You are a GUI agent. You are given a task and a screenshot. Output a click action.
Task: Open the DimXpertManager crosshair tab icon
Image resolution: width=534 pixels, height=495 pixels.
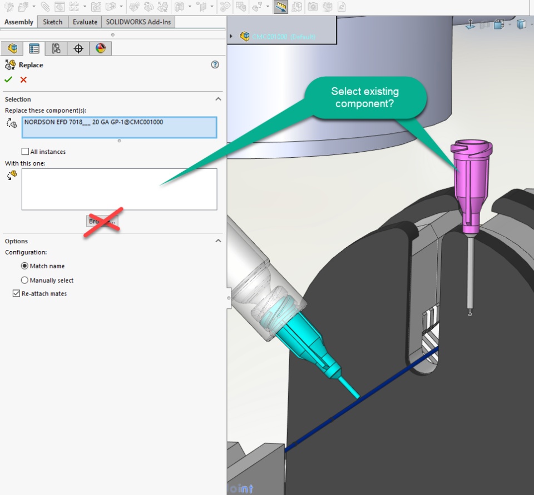pos(78,48)
